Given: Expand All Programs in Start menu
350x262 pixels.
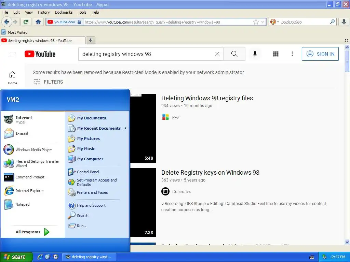Looking at the screenshot, I should [32, 232].
